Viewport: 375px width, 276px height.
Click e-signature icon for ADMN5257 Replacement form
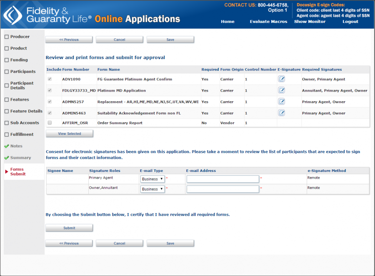(282, 101)
